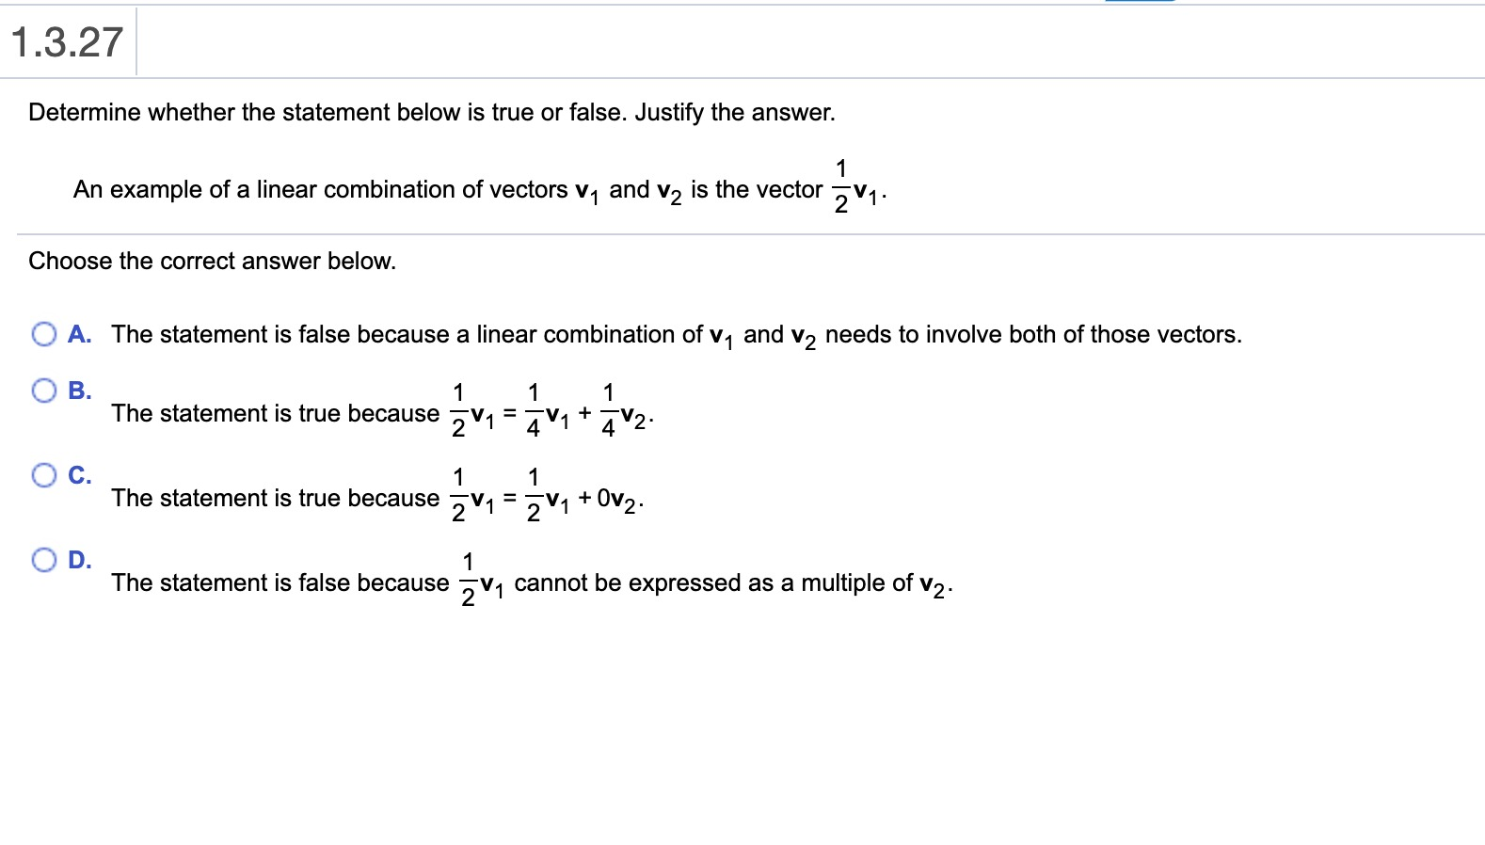This screenshot has width=1485, height=845.
Task: Select the blue A answer label
Action: pyautogui.click(x=81, y=334)
